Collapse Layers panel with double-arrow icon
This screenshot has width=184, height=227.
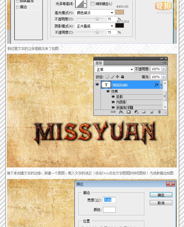pos(161,59)
